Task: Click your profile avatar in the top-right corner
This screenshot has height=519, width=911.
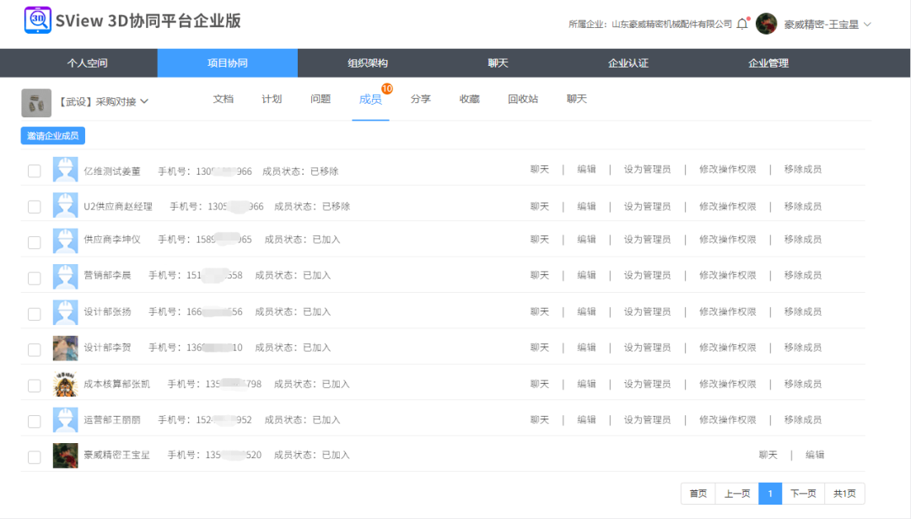Action: coord(767,24)
